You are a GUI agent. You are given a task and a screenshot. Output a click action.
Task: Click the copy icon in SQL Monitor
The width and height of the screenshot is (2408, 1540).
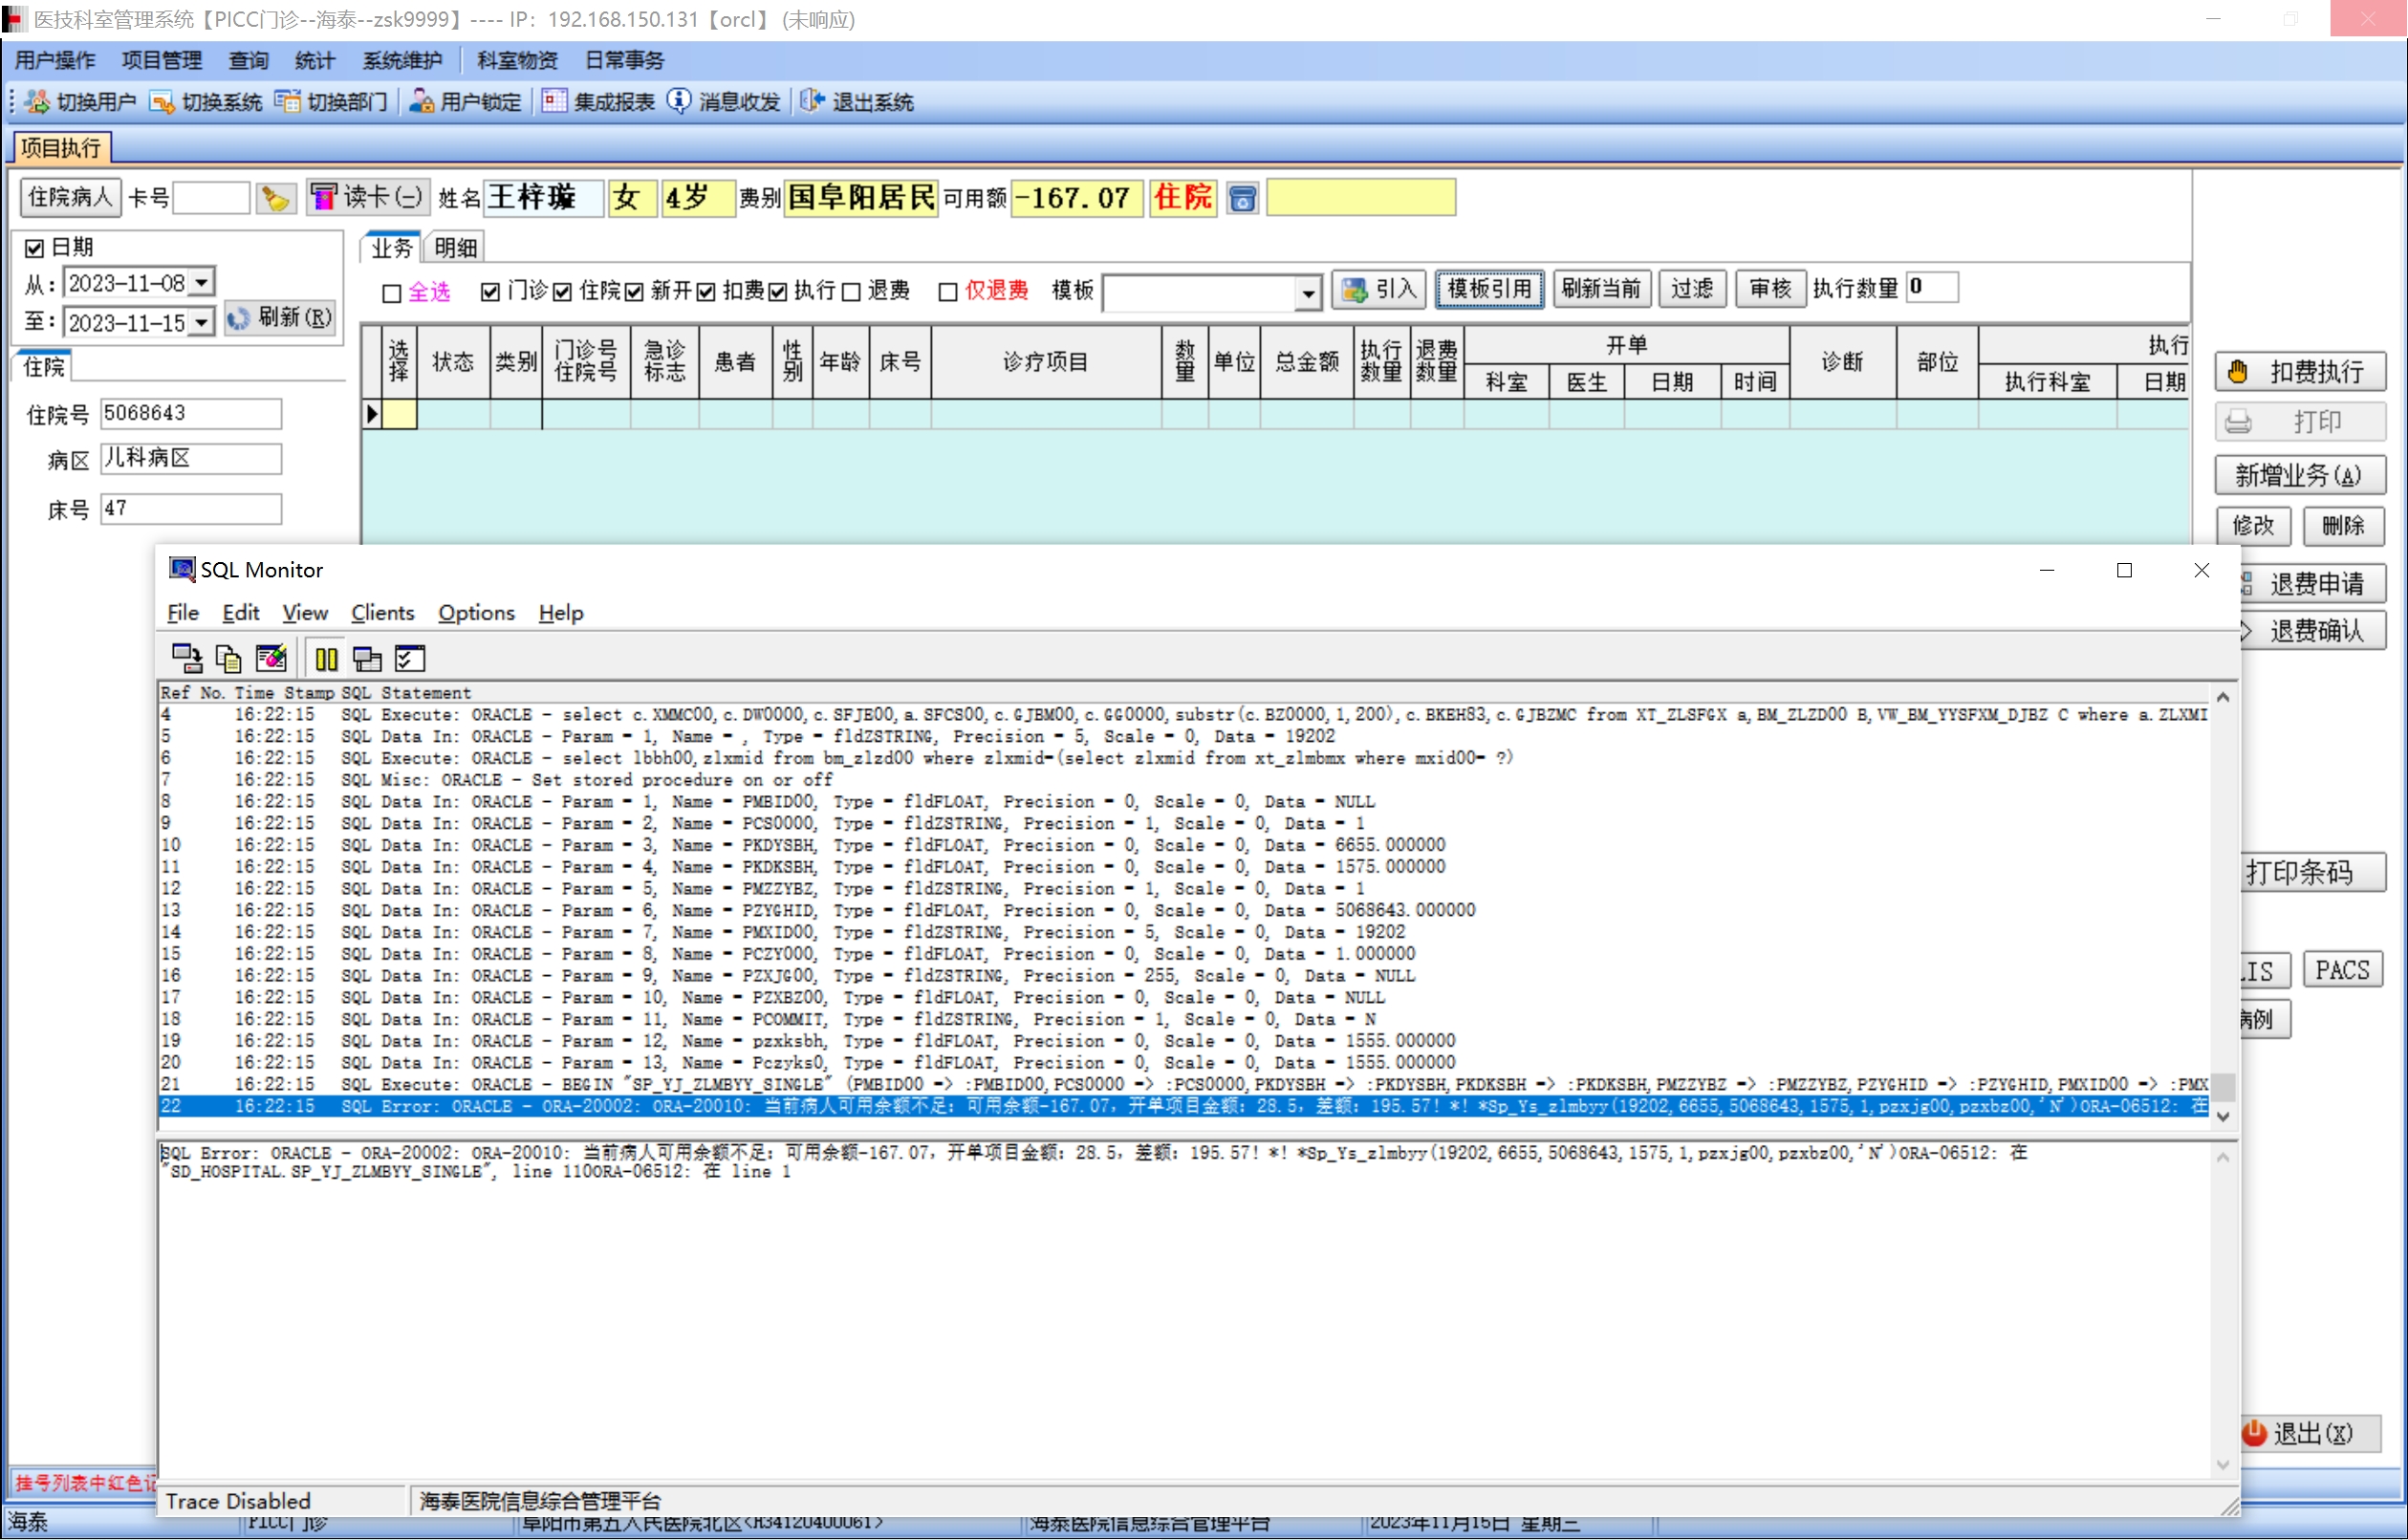click(x=229, y=658)
